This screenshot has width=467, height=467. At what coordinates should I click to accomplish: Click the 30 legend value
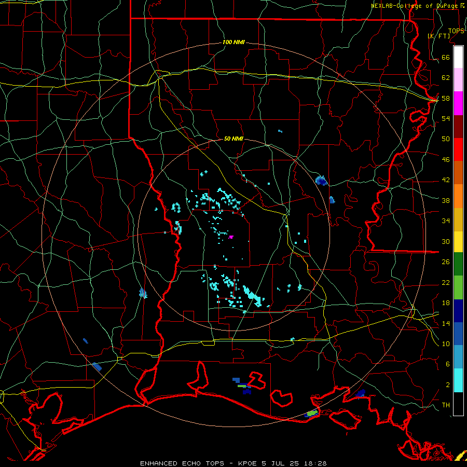point(446,241)
